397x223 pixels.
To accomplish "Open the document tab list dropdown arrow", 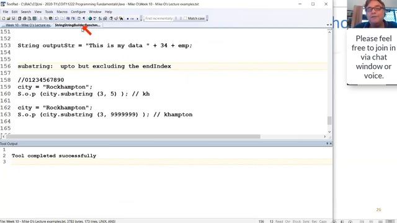I will click(328, 25).
